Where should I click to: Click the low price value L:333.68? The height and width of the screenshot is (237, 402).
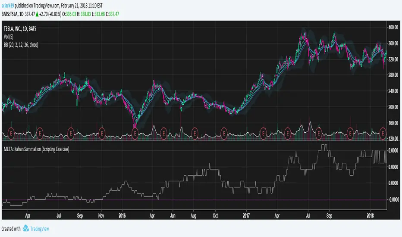[98, 14]
